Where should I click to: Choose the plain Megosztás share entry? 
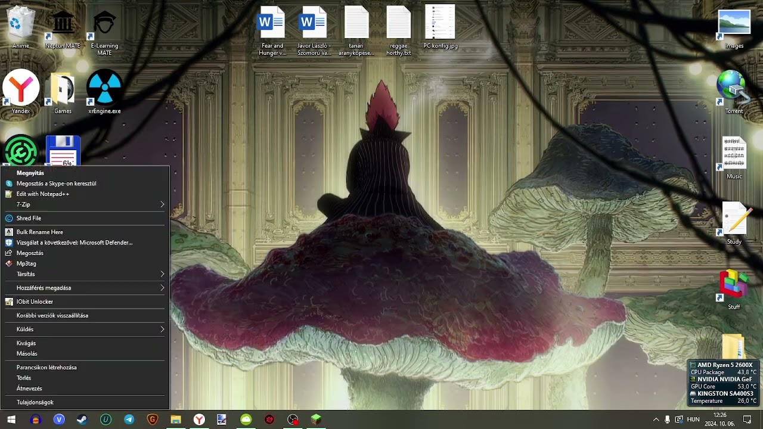pos(85,253)
